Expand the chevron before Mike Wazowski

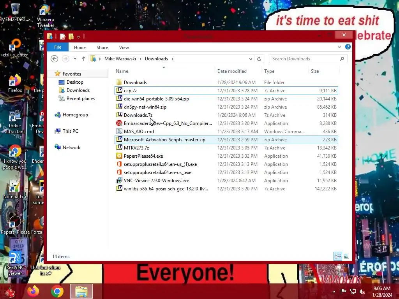(100, 59)
